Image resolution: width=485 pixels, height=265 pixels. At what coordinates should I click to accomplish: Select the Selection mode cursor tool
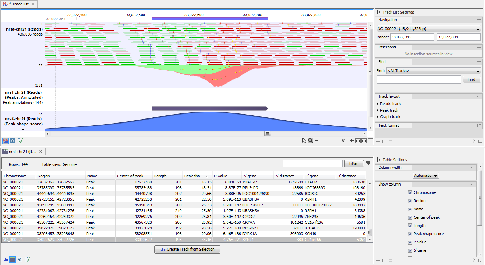[x=304, y=140]
